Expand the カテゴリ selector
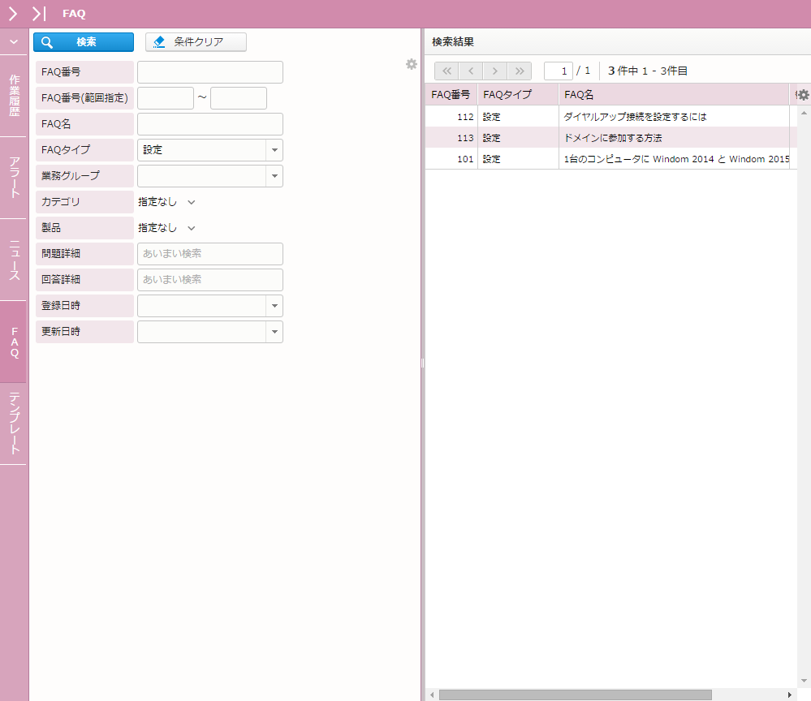 coord(192,202)
